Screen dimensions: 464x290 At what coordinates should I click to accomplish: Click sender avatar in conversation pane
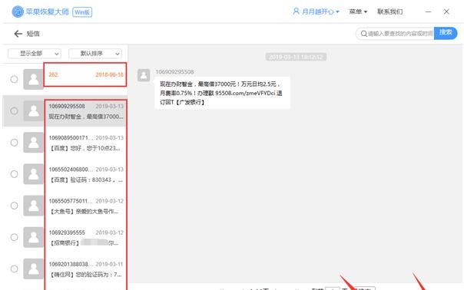[x=144, y=75]
